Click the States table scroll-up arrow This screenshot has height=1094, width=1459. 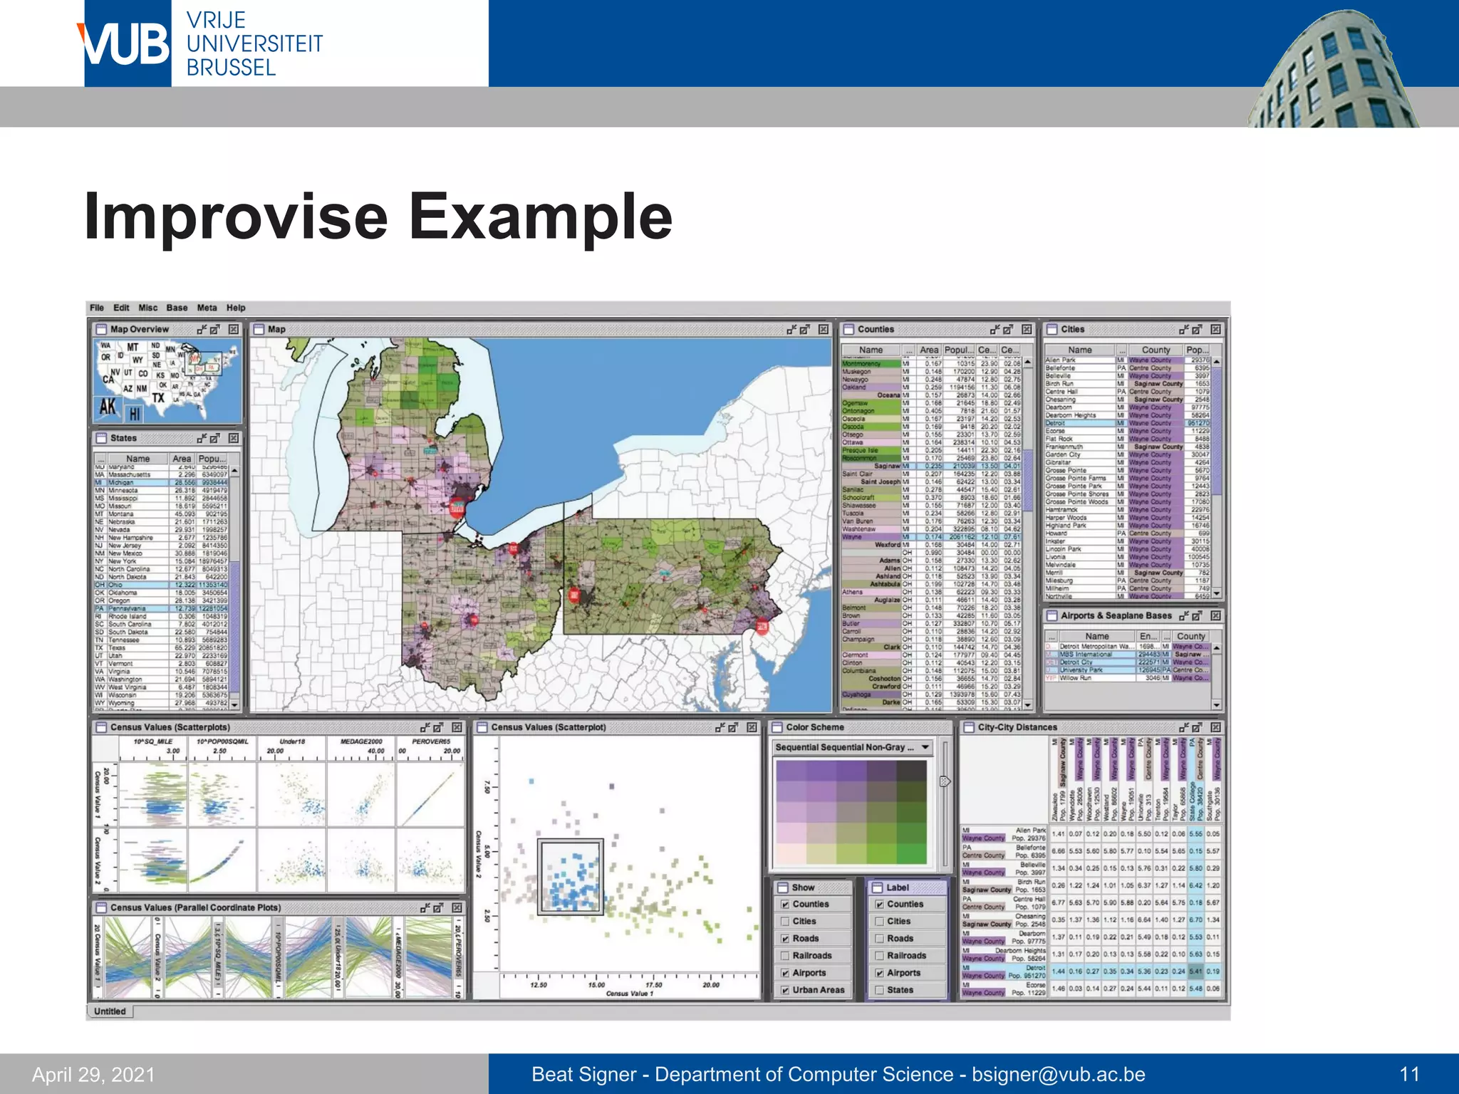pyautogui.click(x=234, y=472)
